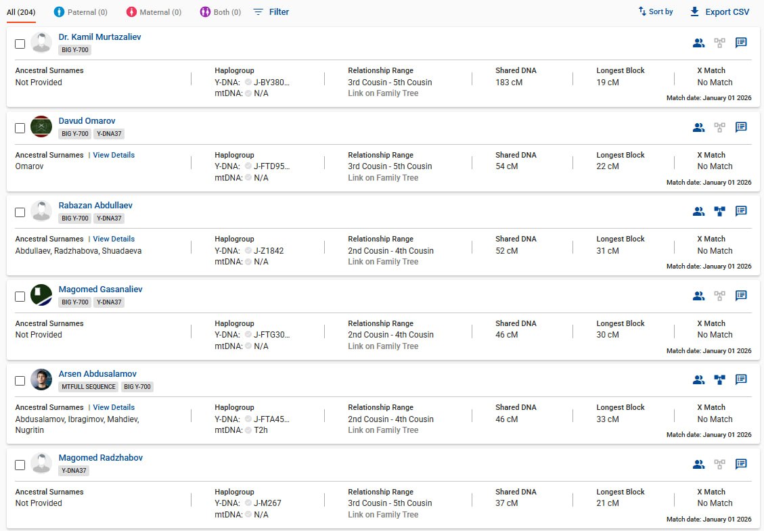Export matches with Export CSV
This screenshot has height=531, width=764.
719,11
